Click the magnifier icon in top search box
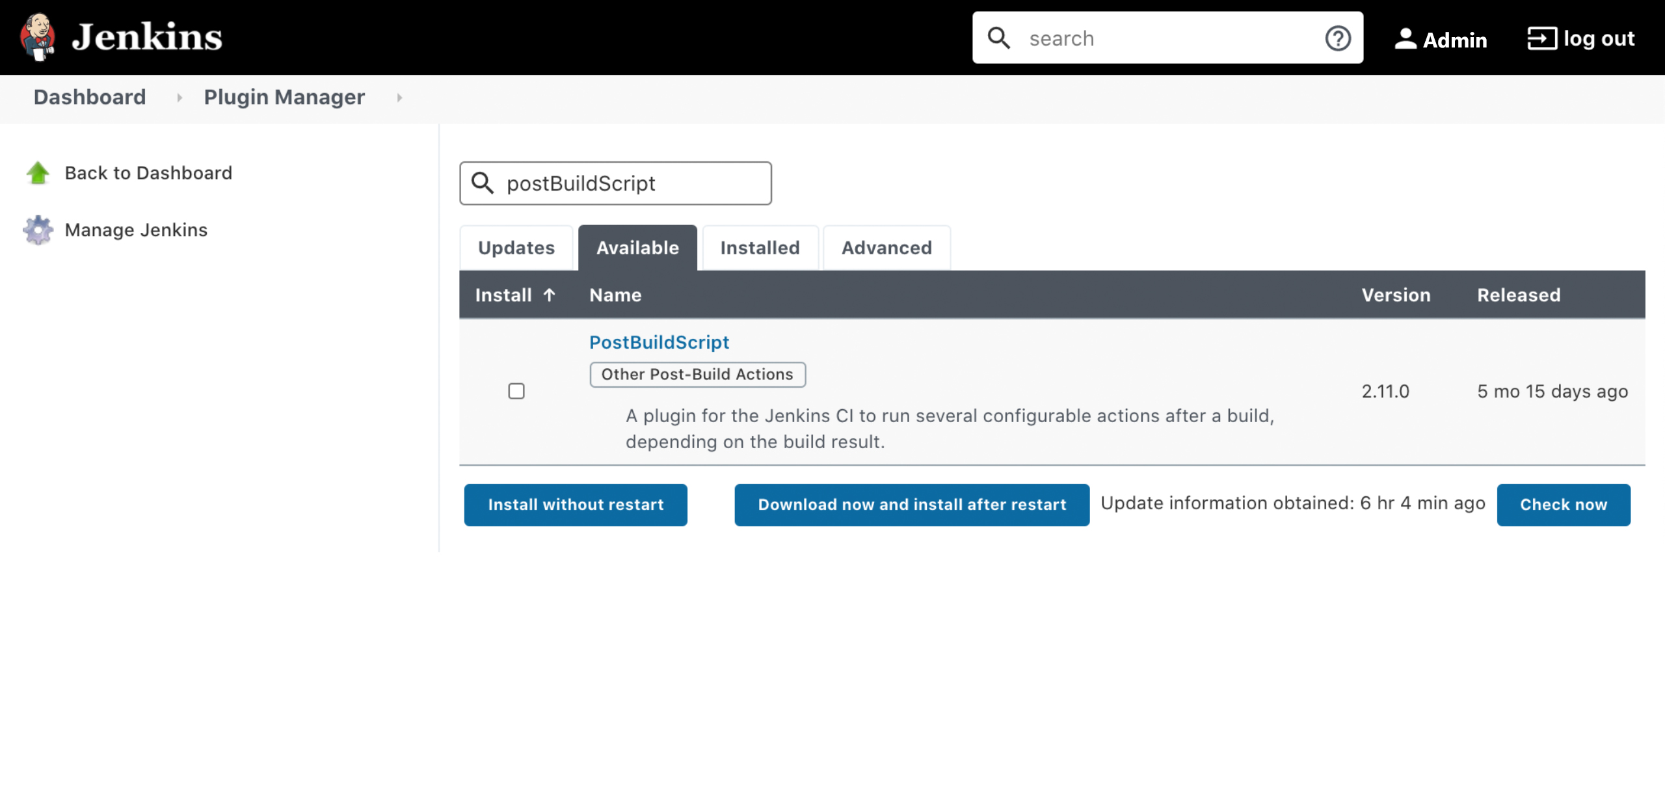 click(999, 38)
